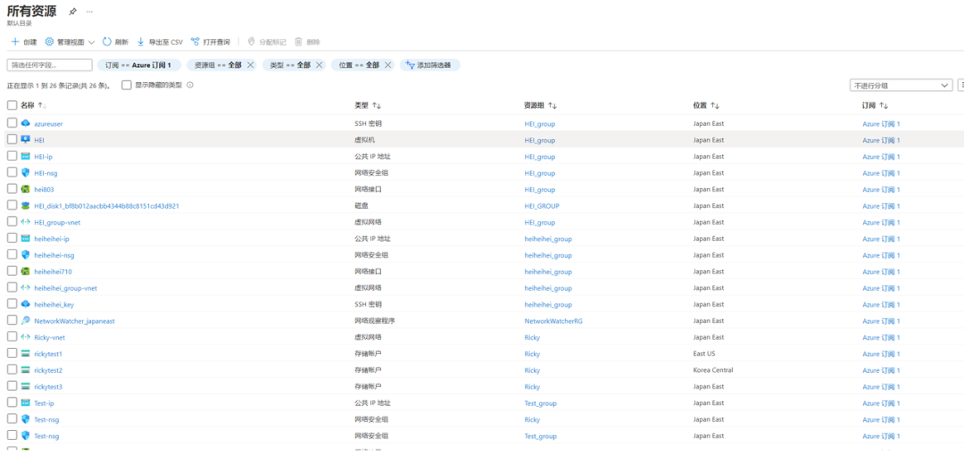
Task: Click the HEI-nsg shield icon
Action: coord(25,173)
